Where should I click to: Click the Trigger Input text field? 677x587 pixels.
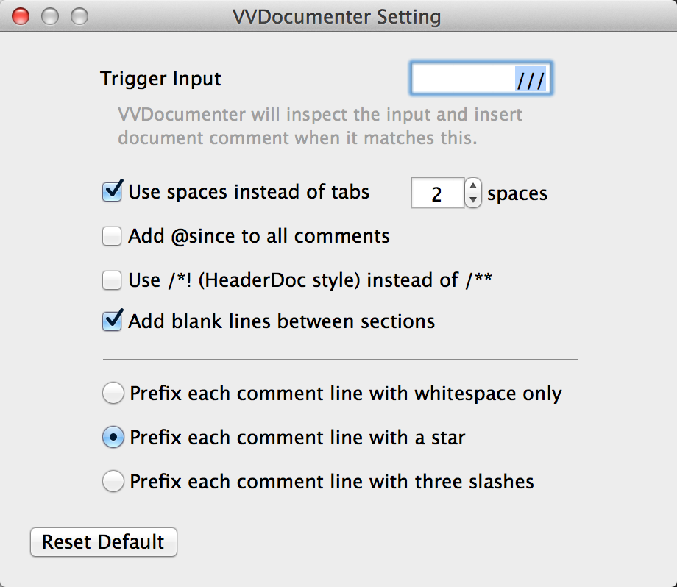pyautogui.click(x=480, y=79)
